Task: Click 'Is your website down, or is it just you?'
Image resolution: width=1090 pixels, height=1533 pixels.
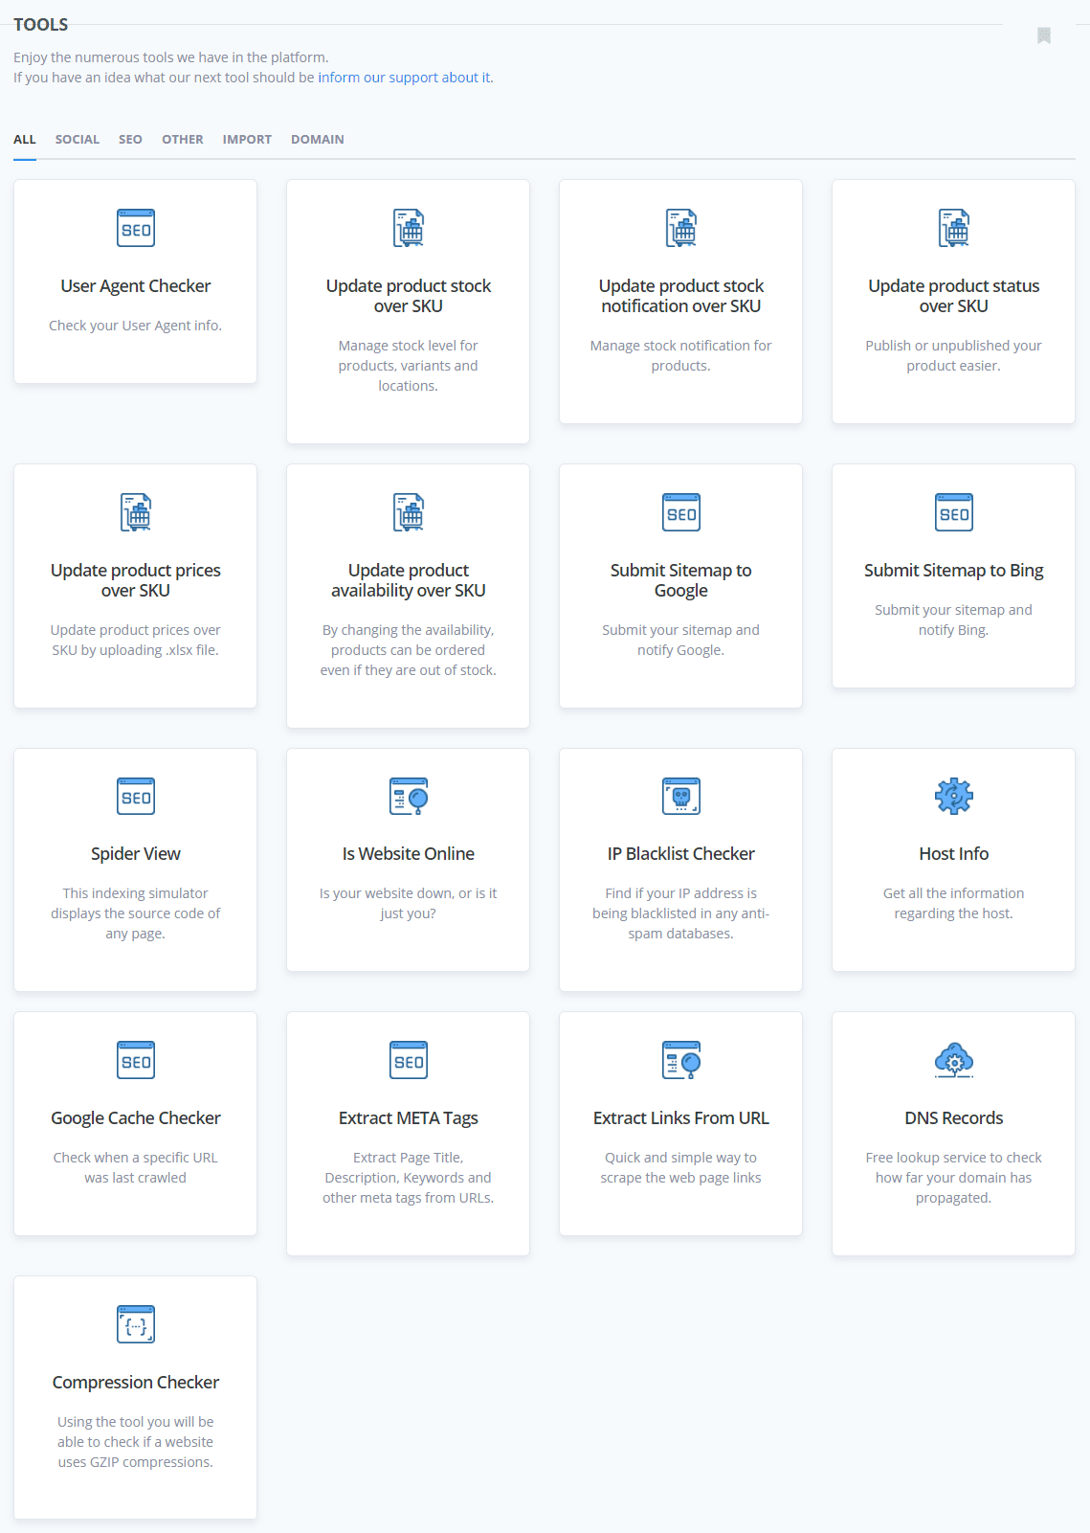Action: [x=409, y=904]
